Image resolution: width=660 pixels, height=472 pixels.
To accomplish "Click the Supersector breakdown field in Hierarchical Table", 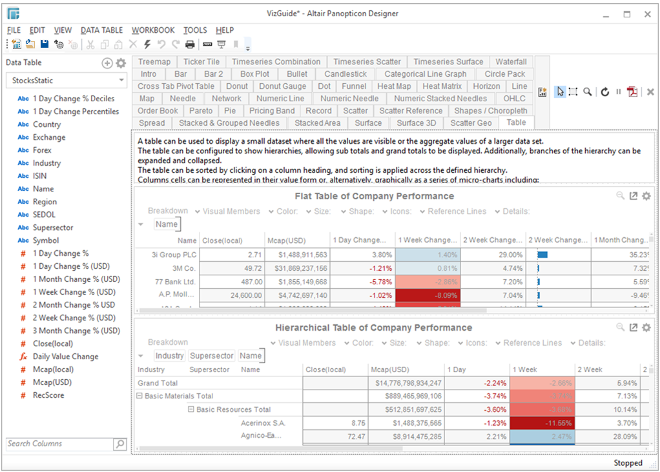I will 212,356.
